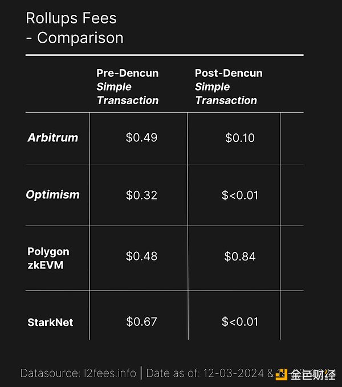Select the Arbitrum row label
The image size is (342, 387).
coord(53,137)
